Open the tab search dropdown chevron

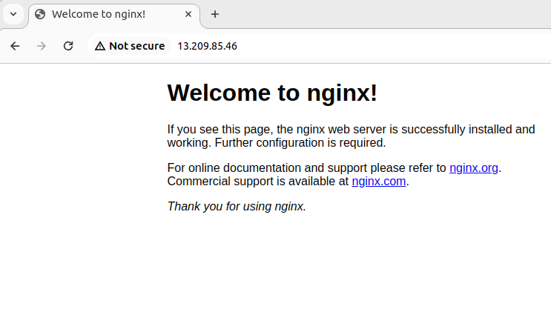click(13, 14)
